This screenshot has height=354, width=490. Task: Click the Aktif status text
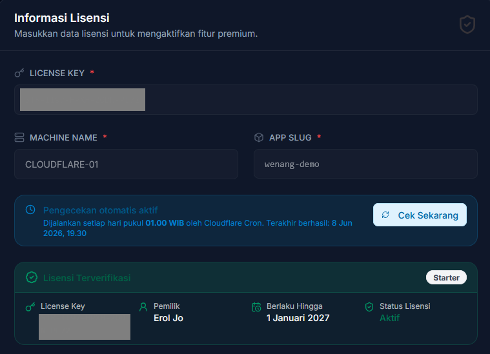pyautogui.click(x=390, y=318)
